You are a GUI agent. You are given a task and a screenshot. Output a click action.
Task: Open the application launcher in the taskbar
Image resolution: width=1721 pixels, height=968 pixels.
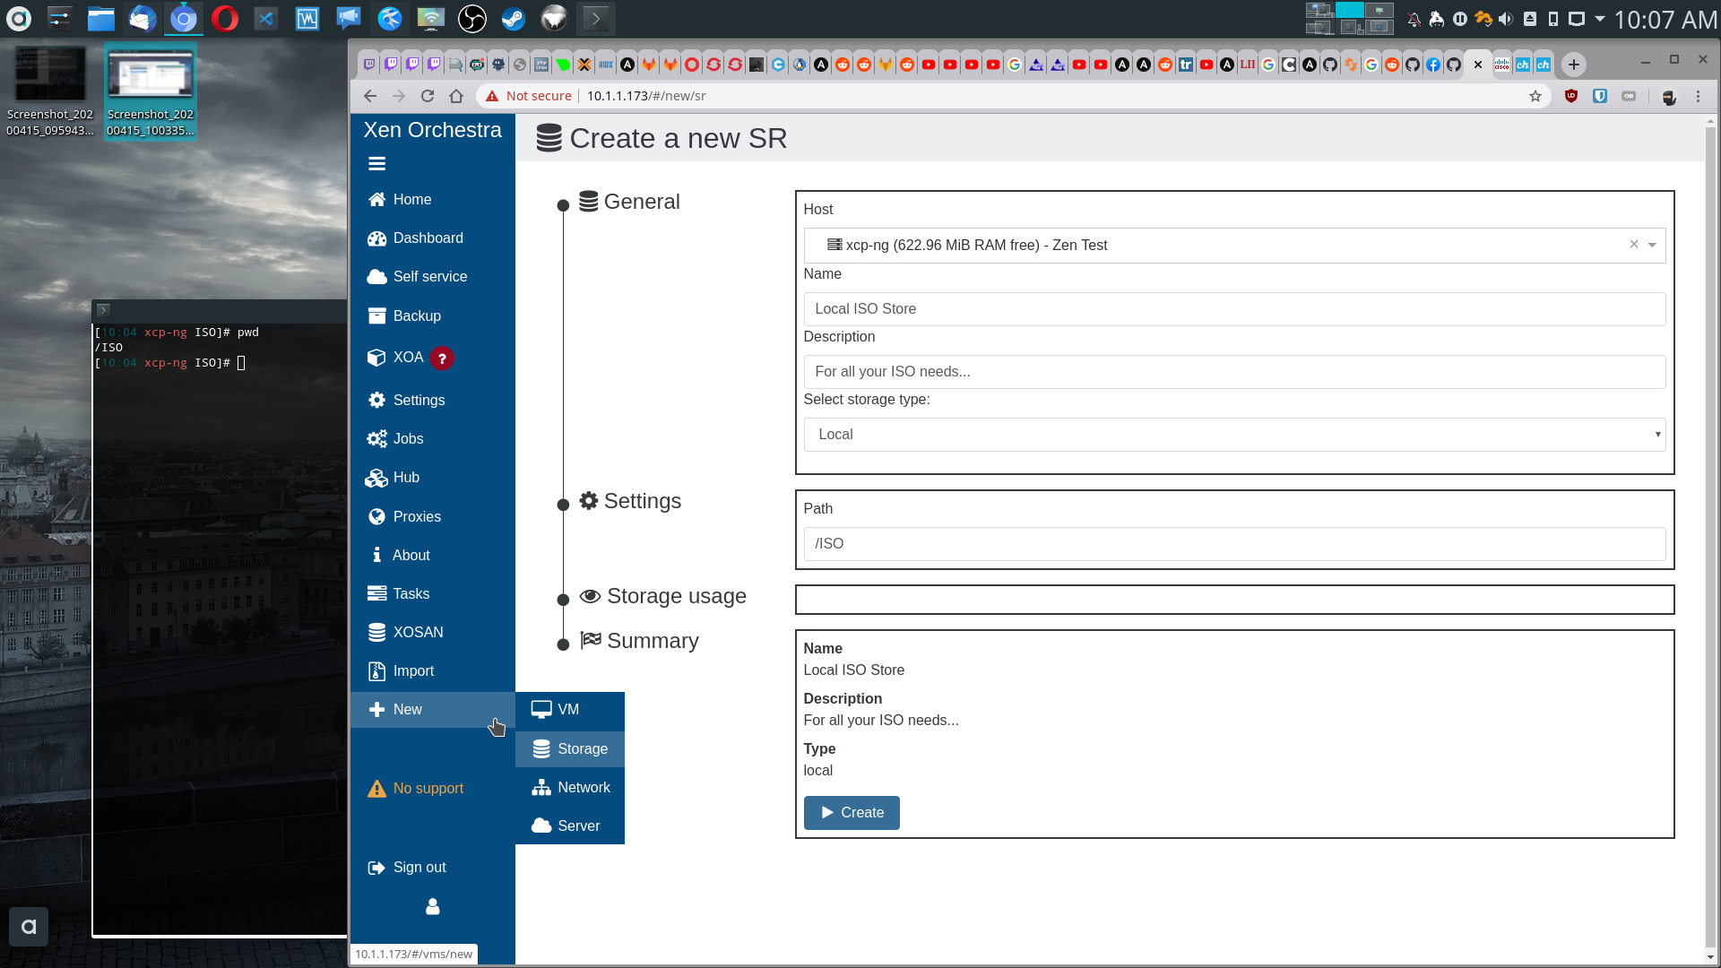click(x=19, y=18)
